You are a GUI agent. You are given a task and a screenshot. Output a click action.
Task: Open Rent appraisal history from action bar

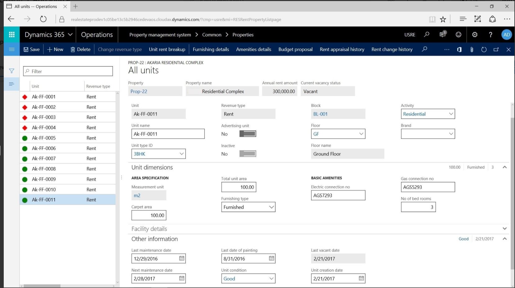[x=342, y=49]
